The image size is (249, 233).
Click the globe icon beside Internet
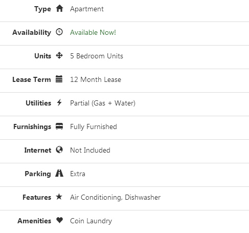coord(59,150)
